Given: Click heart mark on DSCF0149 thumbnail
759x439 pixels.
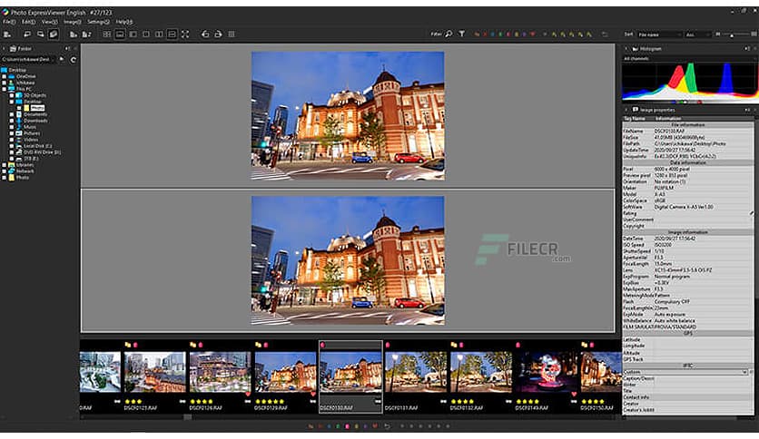Looking at the screenshot, I should click(x=574, y=394).
